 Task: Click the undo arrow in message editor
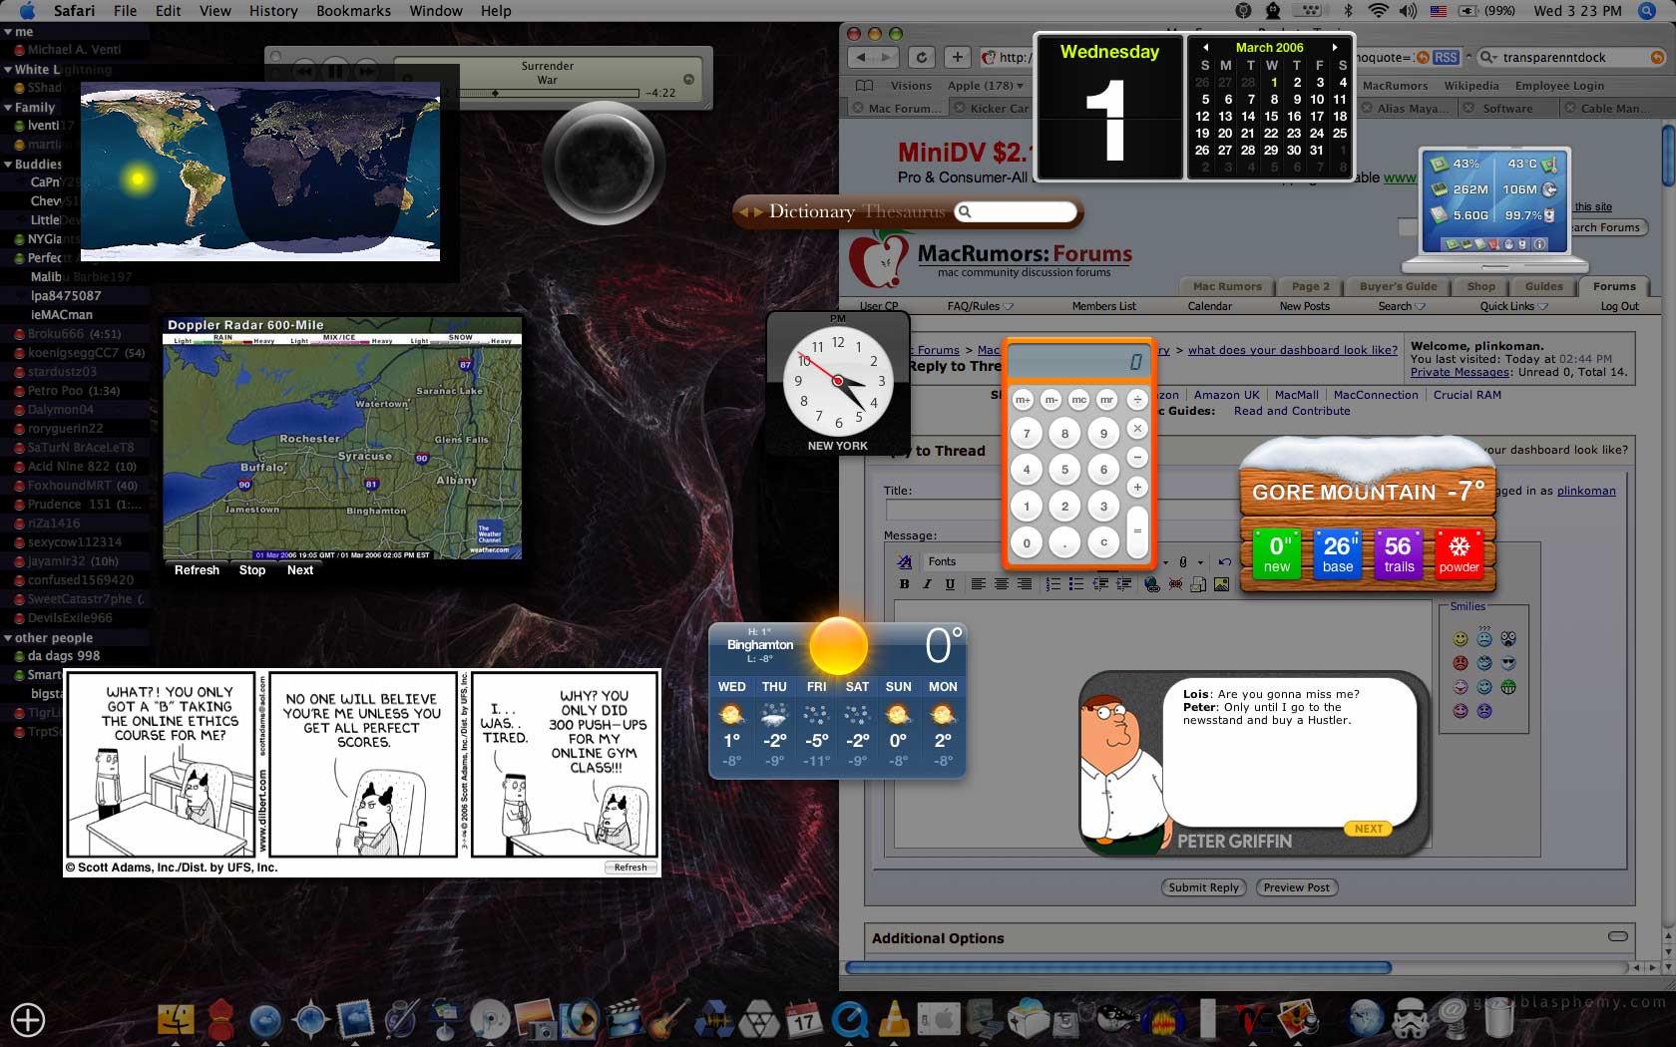coord(1225,561)
